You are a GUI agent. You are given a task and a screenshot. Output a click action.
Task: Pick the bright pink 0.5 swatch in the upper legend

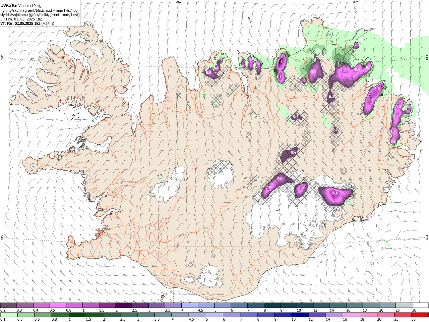[58, 305]
